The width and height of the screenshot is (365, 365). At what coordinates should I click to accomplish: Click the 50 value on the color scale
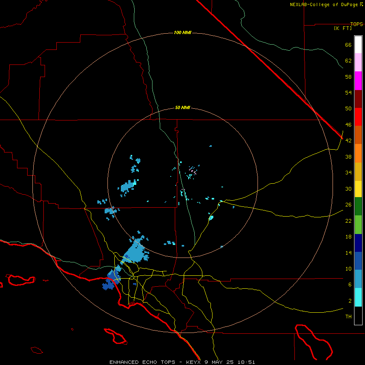click(x=348, y=109)
